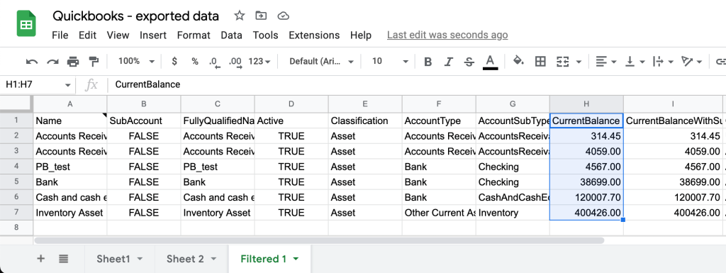Activate the paint format tool
This screenshot has height=273, width=726.
94,62
